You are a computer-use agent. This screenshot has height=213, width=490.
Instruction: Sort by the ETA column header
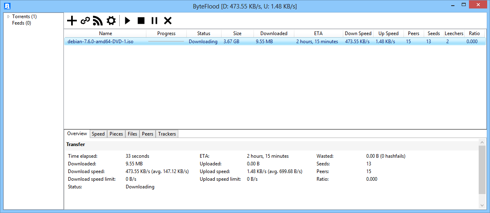click(x=318, y=33)
